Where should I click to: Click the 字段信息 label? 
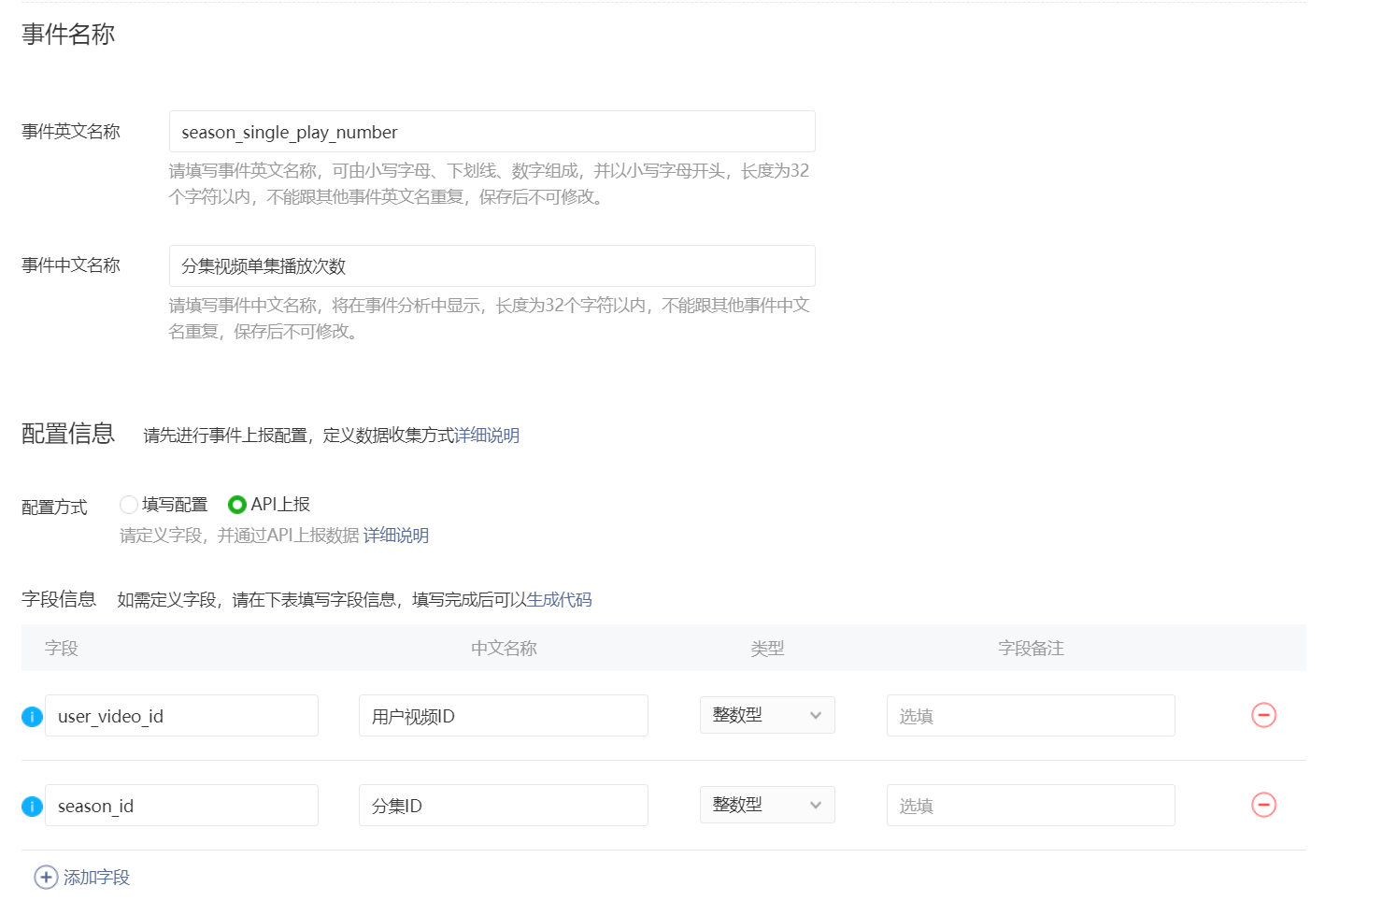(x=59, y=600)
